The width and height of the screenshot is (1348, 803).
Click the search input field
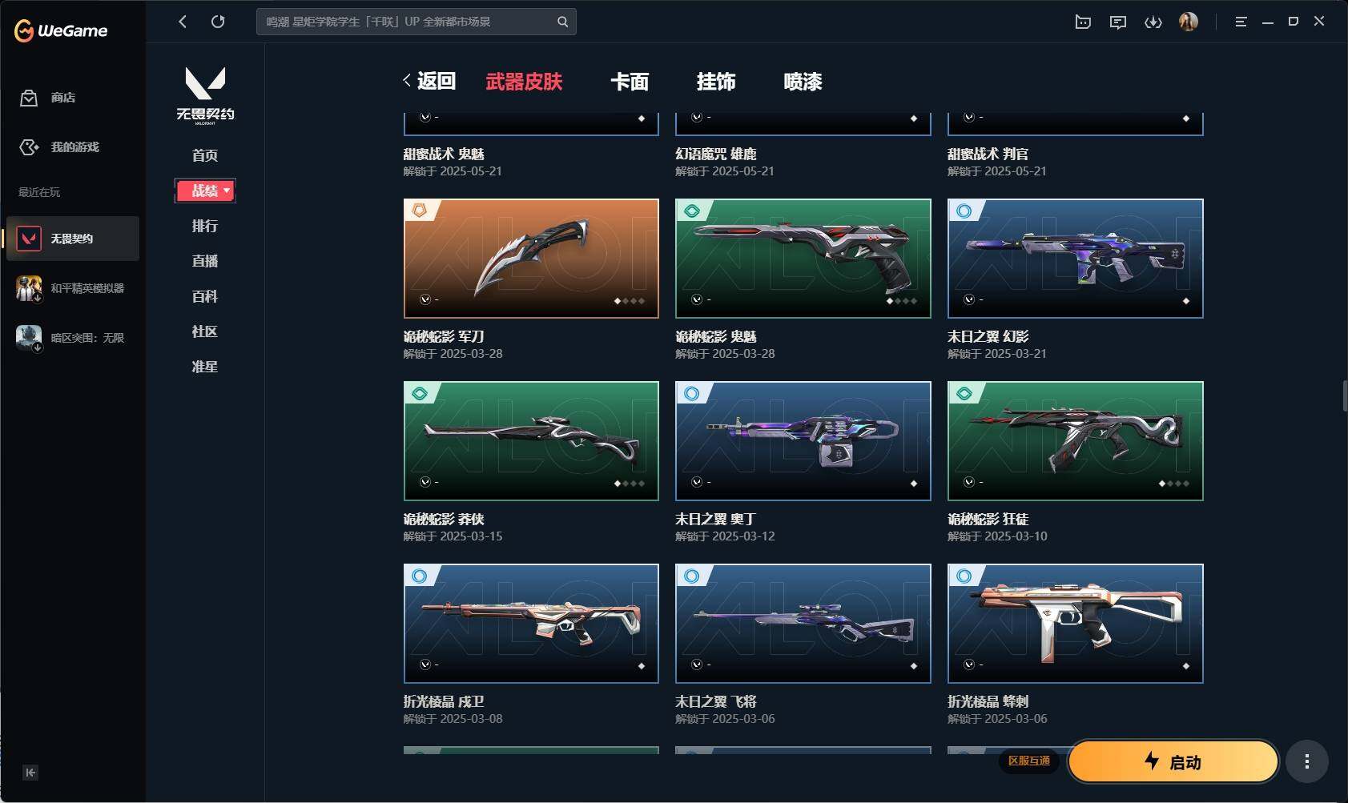coord(408,22)
